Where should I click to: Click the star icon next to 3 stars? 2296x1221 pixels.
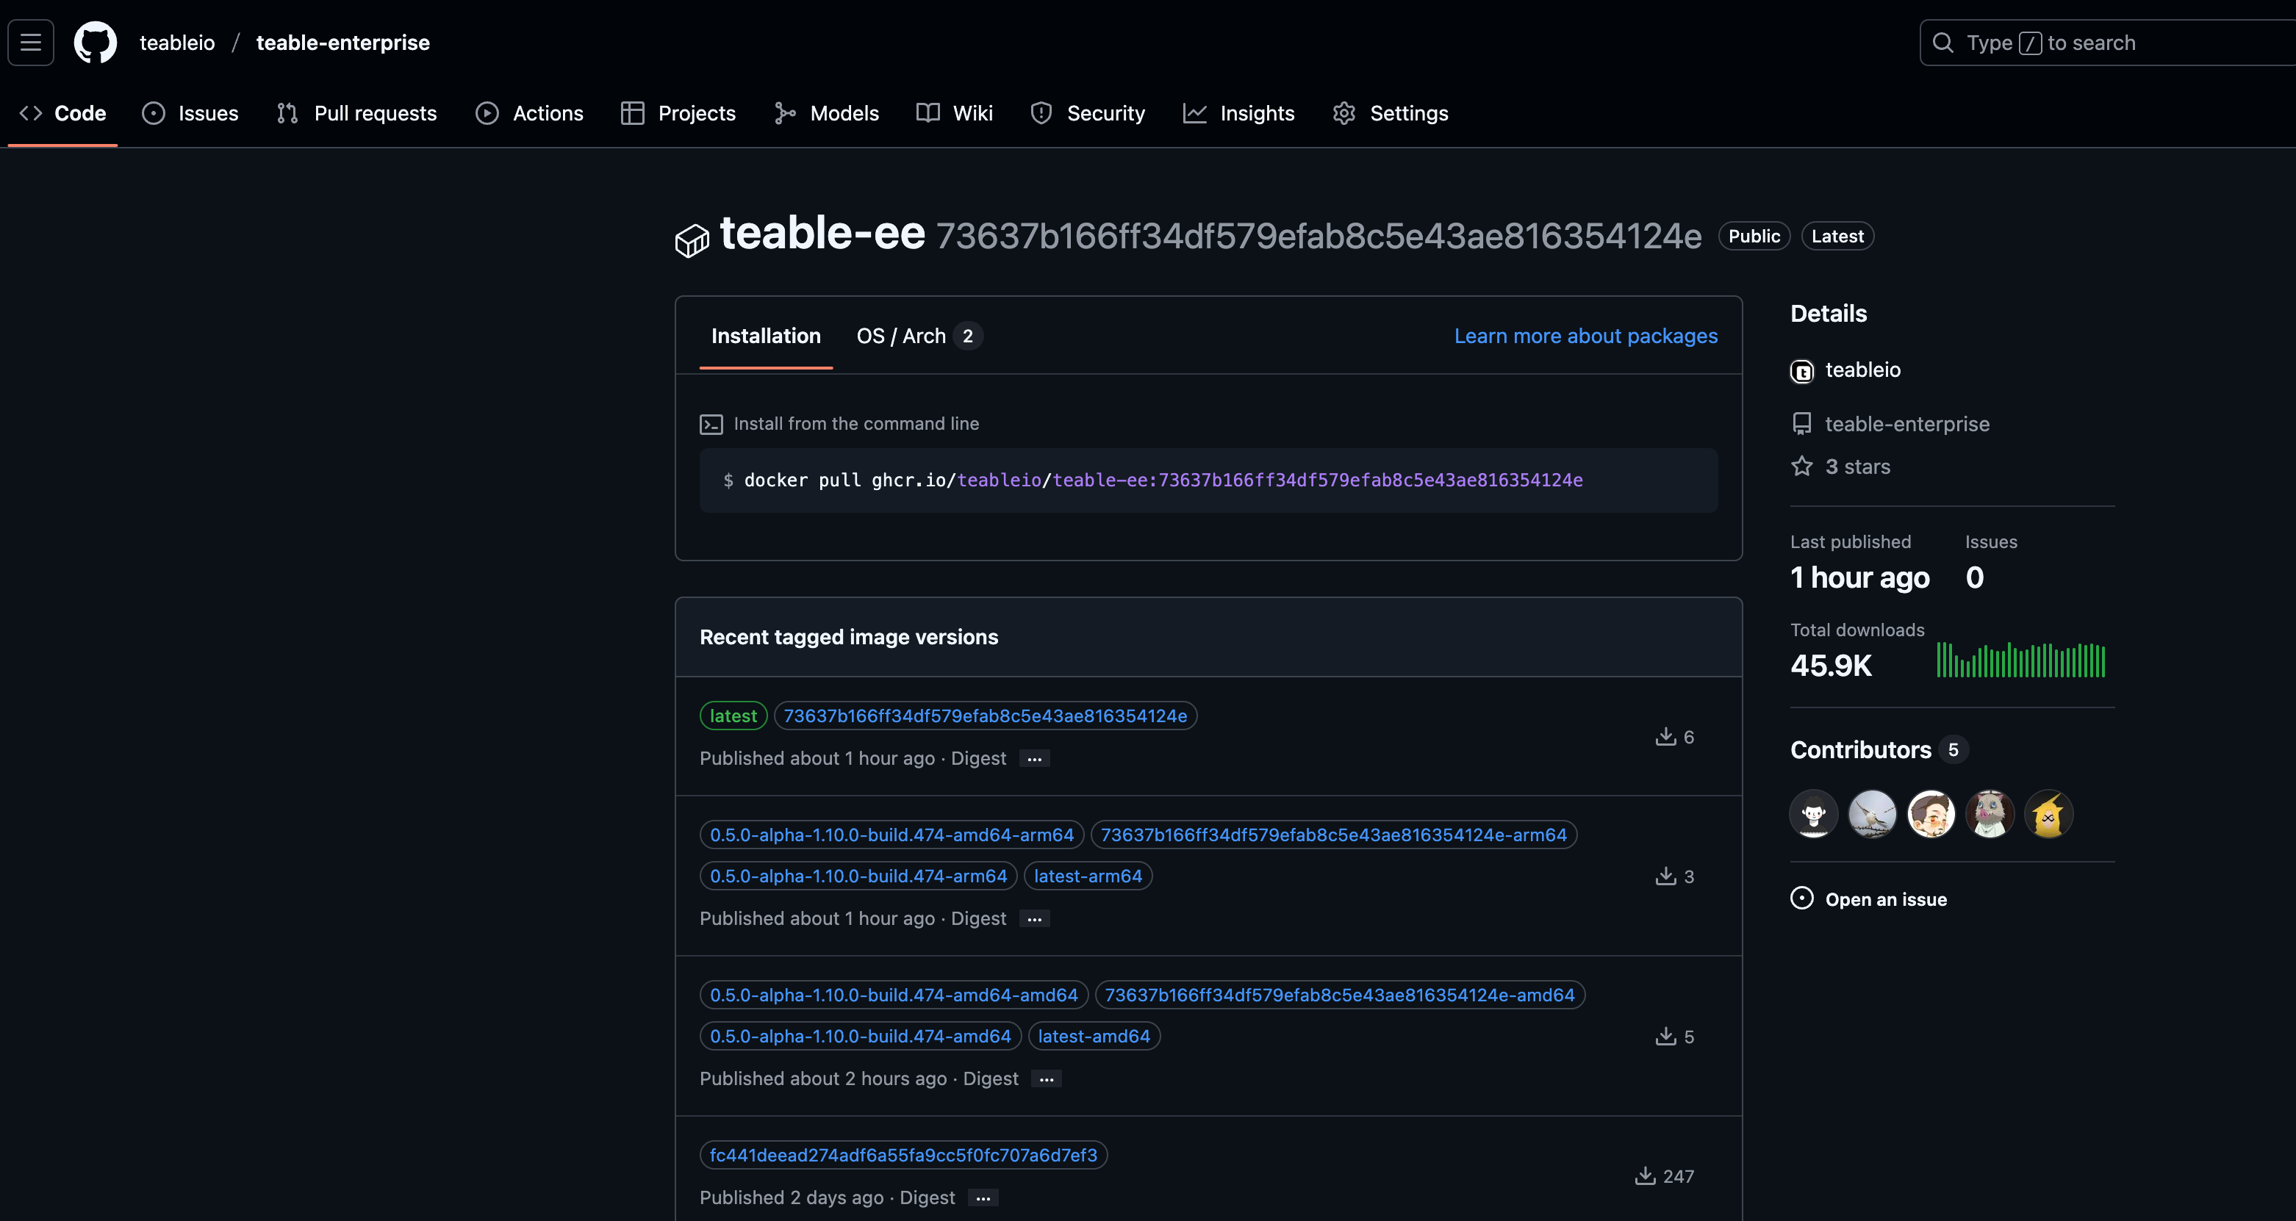(1801, 466)
